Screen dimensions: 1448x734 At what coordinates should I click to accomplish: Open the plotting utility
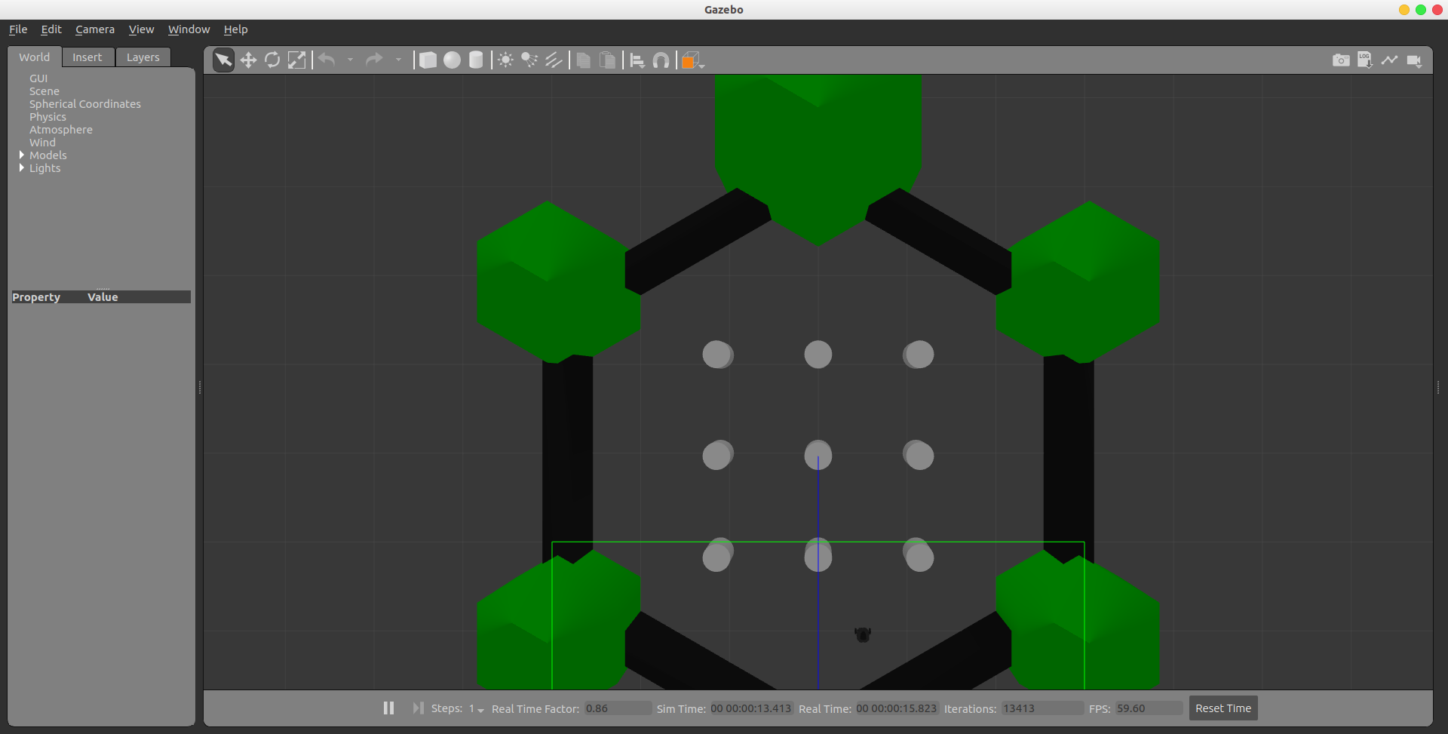1390,60
